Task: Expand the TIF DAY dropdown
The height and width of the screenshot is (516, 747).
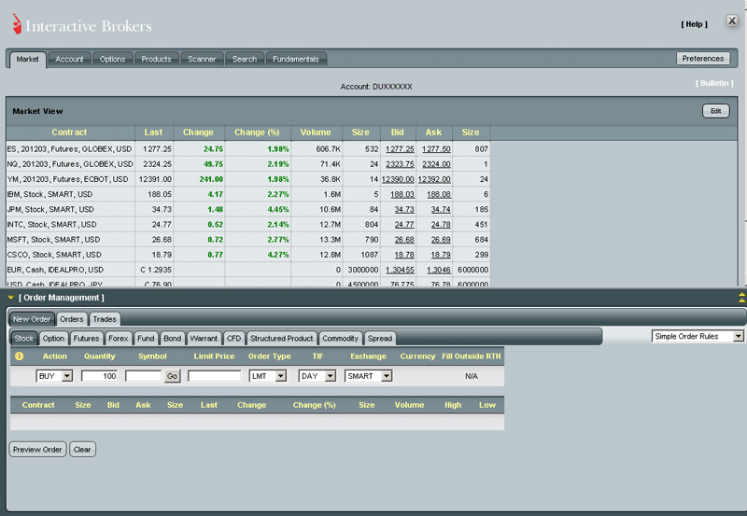Action: pyautogui.click(x=330, y=376)
